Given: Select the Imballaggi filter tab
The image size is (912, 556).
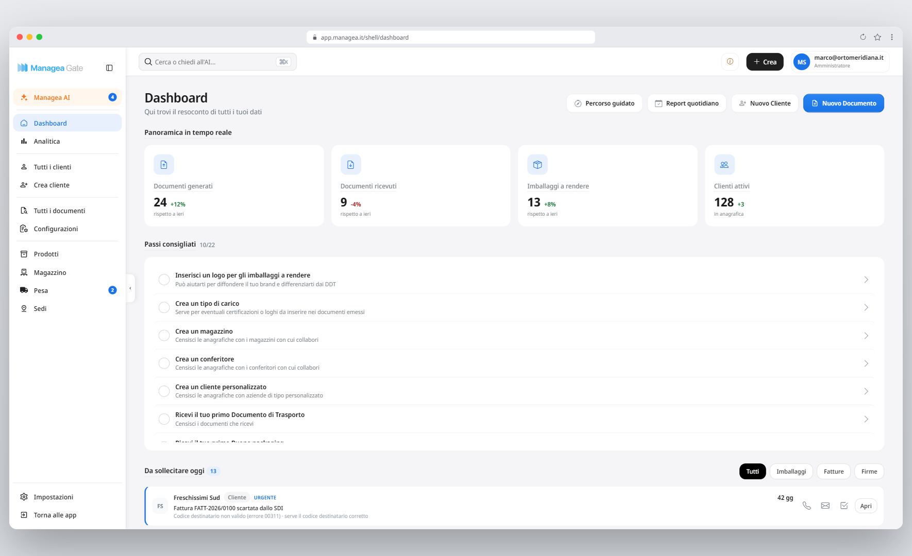Looking at the screenshot, I should (x=791, y=472).
